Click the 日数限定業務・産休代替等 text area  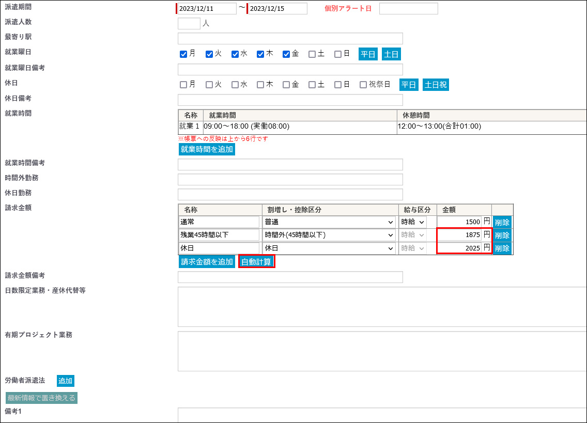pos(382,307)
